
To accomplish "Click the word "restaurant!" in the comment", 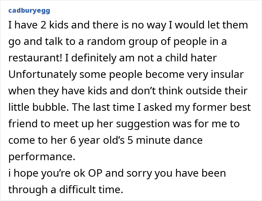I will coord(35,58).
